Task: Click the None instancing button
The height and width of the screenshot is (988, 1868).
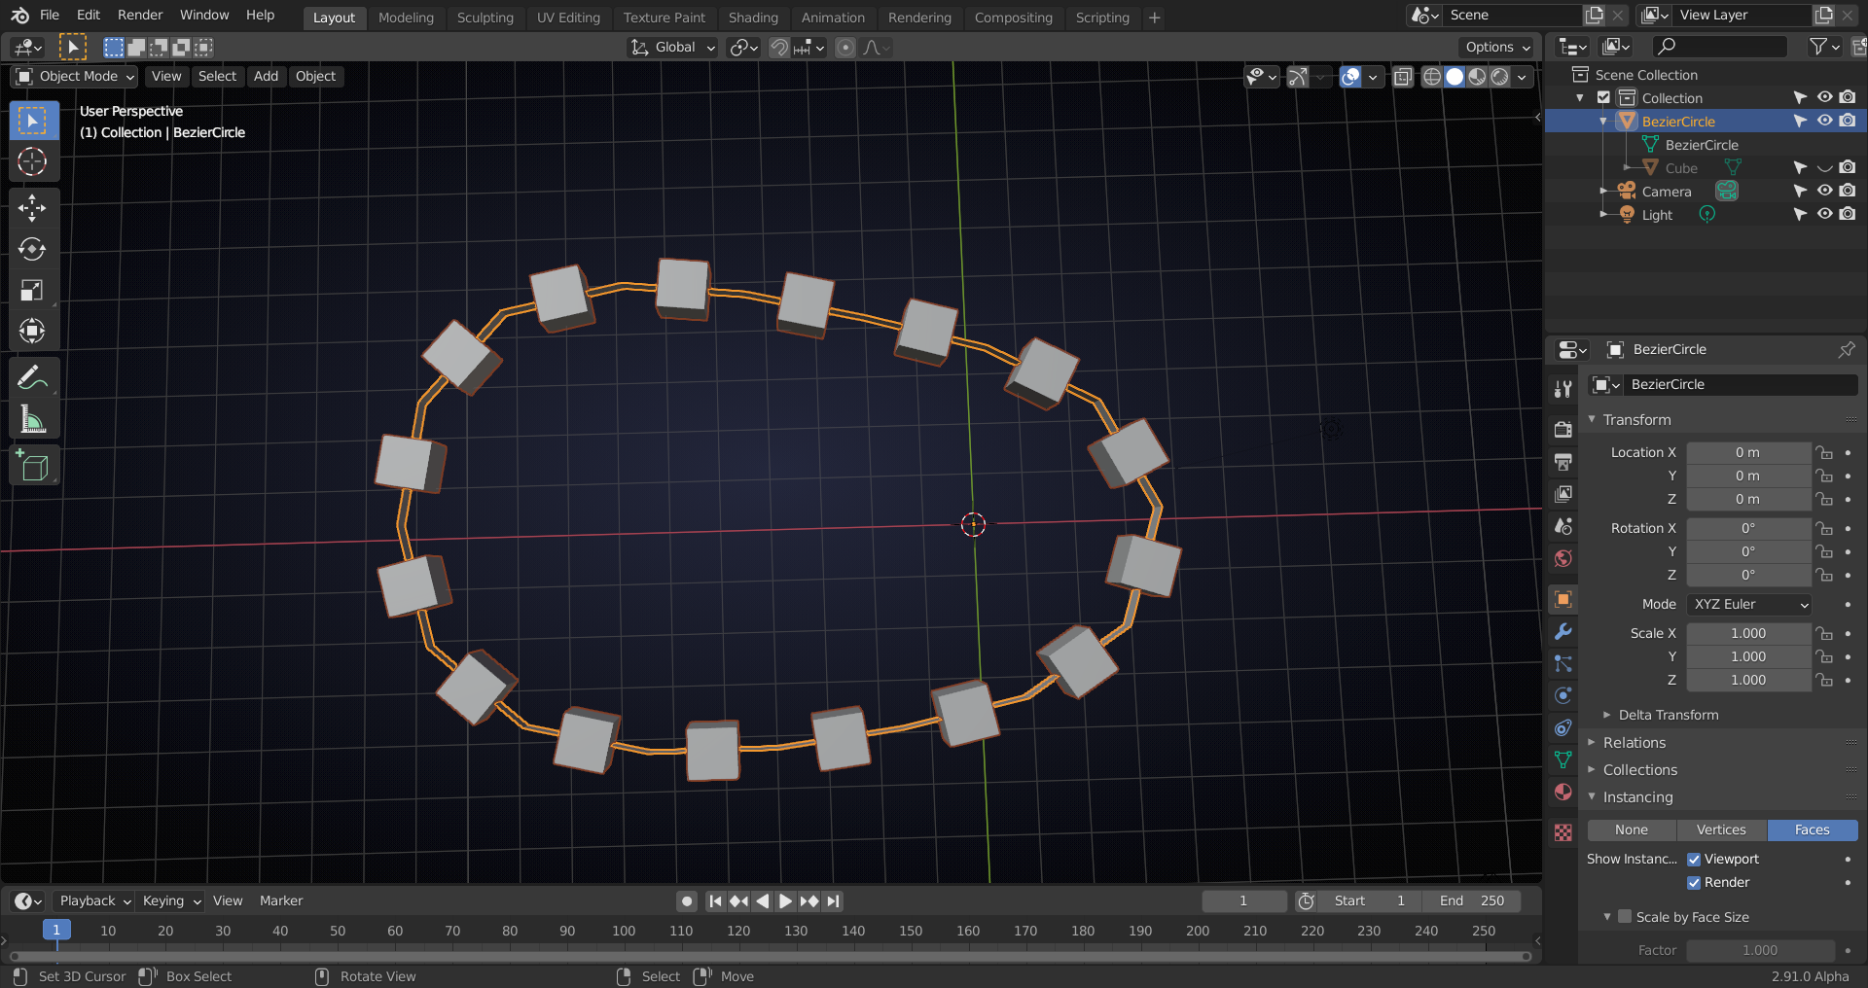Action: (x=1632, y=830)
